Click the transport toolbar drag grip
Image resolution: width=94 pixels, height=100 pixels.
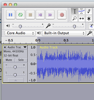pyautogui.click(x=3, y=15)
